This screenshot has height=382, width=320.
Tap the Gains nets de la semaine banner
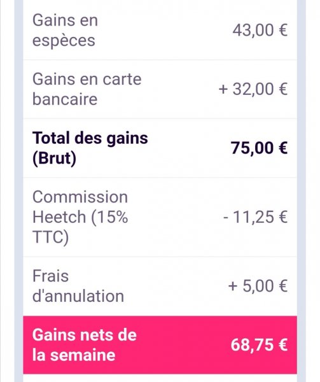tap(160, 344)
